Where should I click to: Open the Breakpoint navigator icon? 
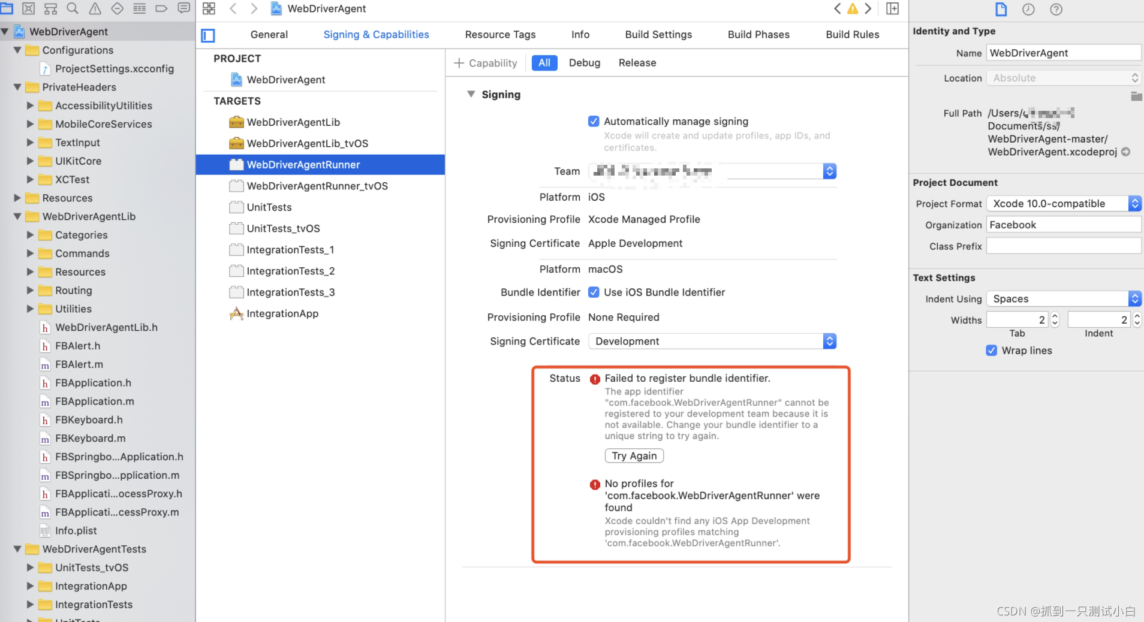tap(161, 8)
